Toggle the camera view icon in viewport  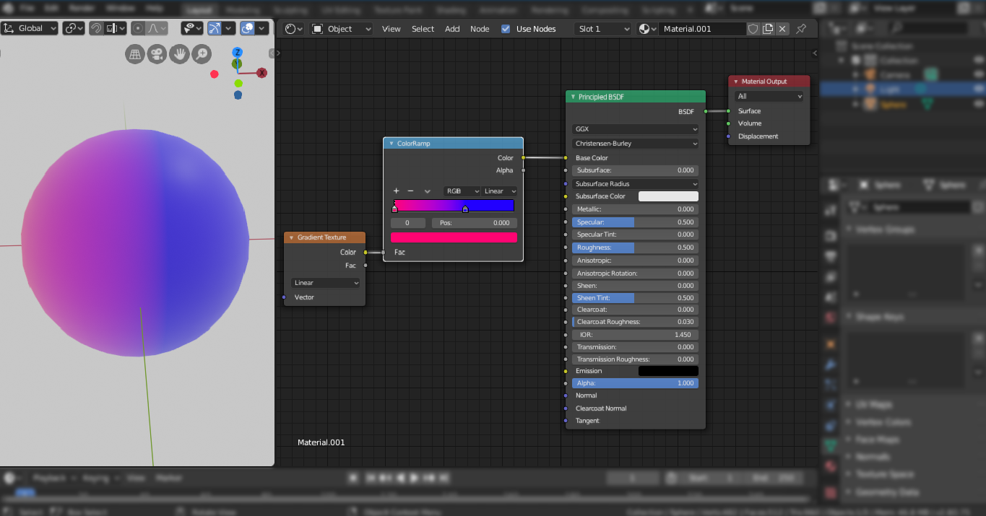pyautogui.click(x=157, y=54)
